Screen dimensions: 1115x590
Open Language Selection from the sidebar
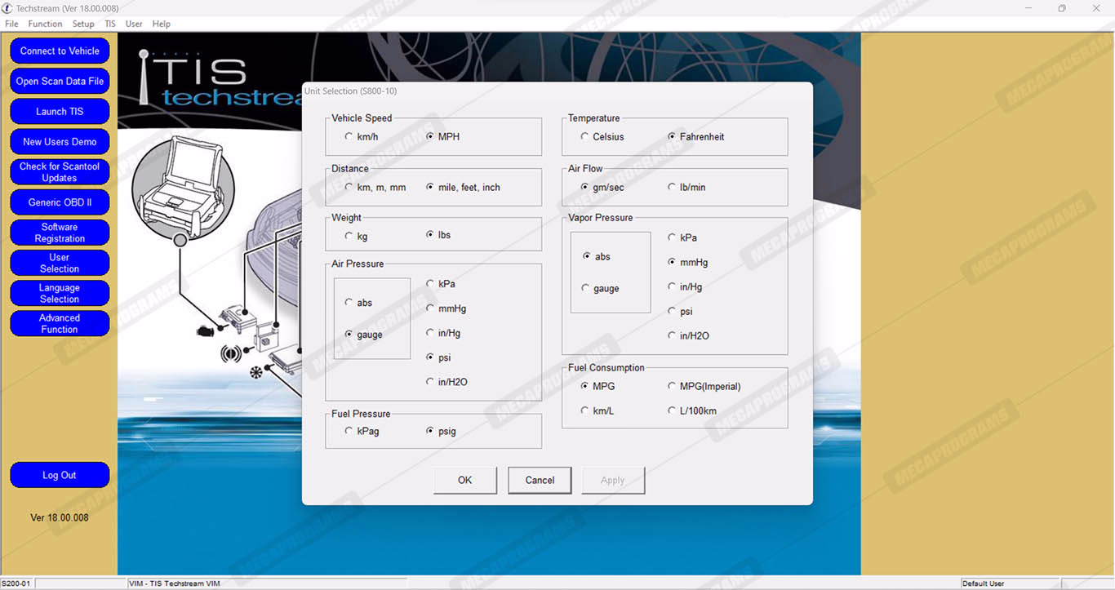(60, 294)
